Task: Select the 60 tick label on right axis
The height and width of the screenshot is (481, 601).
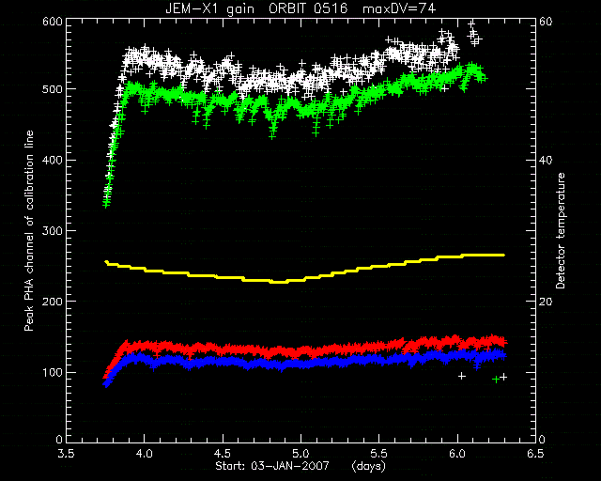Action: [546, 22]
